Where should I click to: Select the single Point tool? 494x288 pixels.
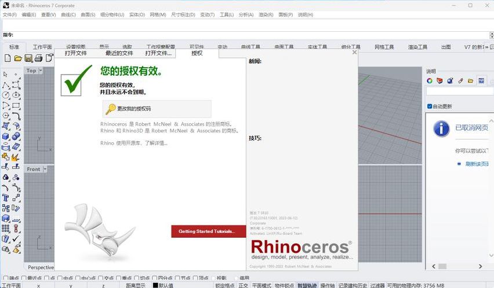click(x=16, y=75)
